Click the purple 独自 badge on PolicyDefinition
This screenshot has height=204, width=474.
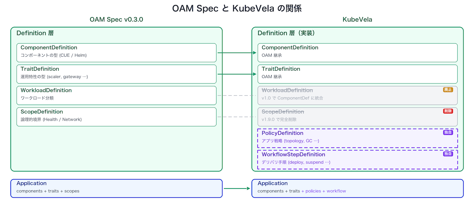[x=448, y=133]
